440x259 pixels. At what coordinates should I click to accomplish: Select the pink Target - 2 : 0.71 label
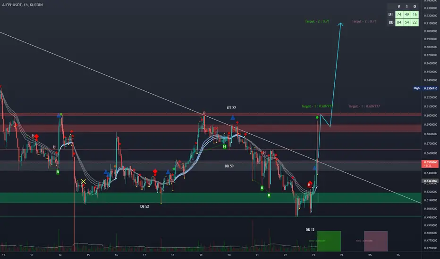point(364,21)
